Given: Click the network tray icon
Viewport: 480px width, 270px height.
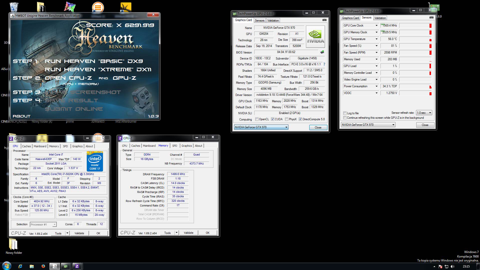Looking at the screenshot, I should (446, 266).
